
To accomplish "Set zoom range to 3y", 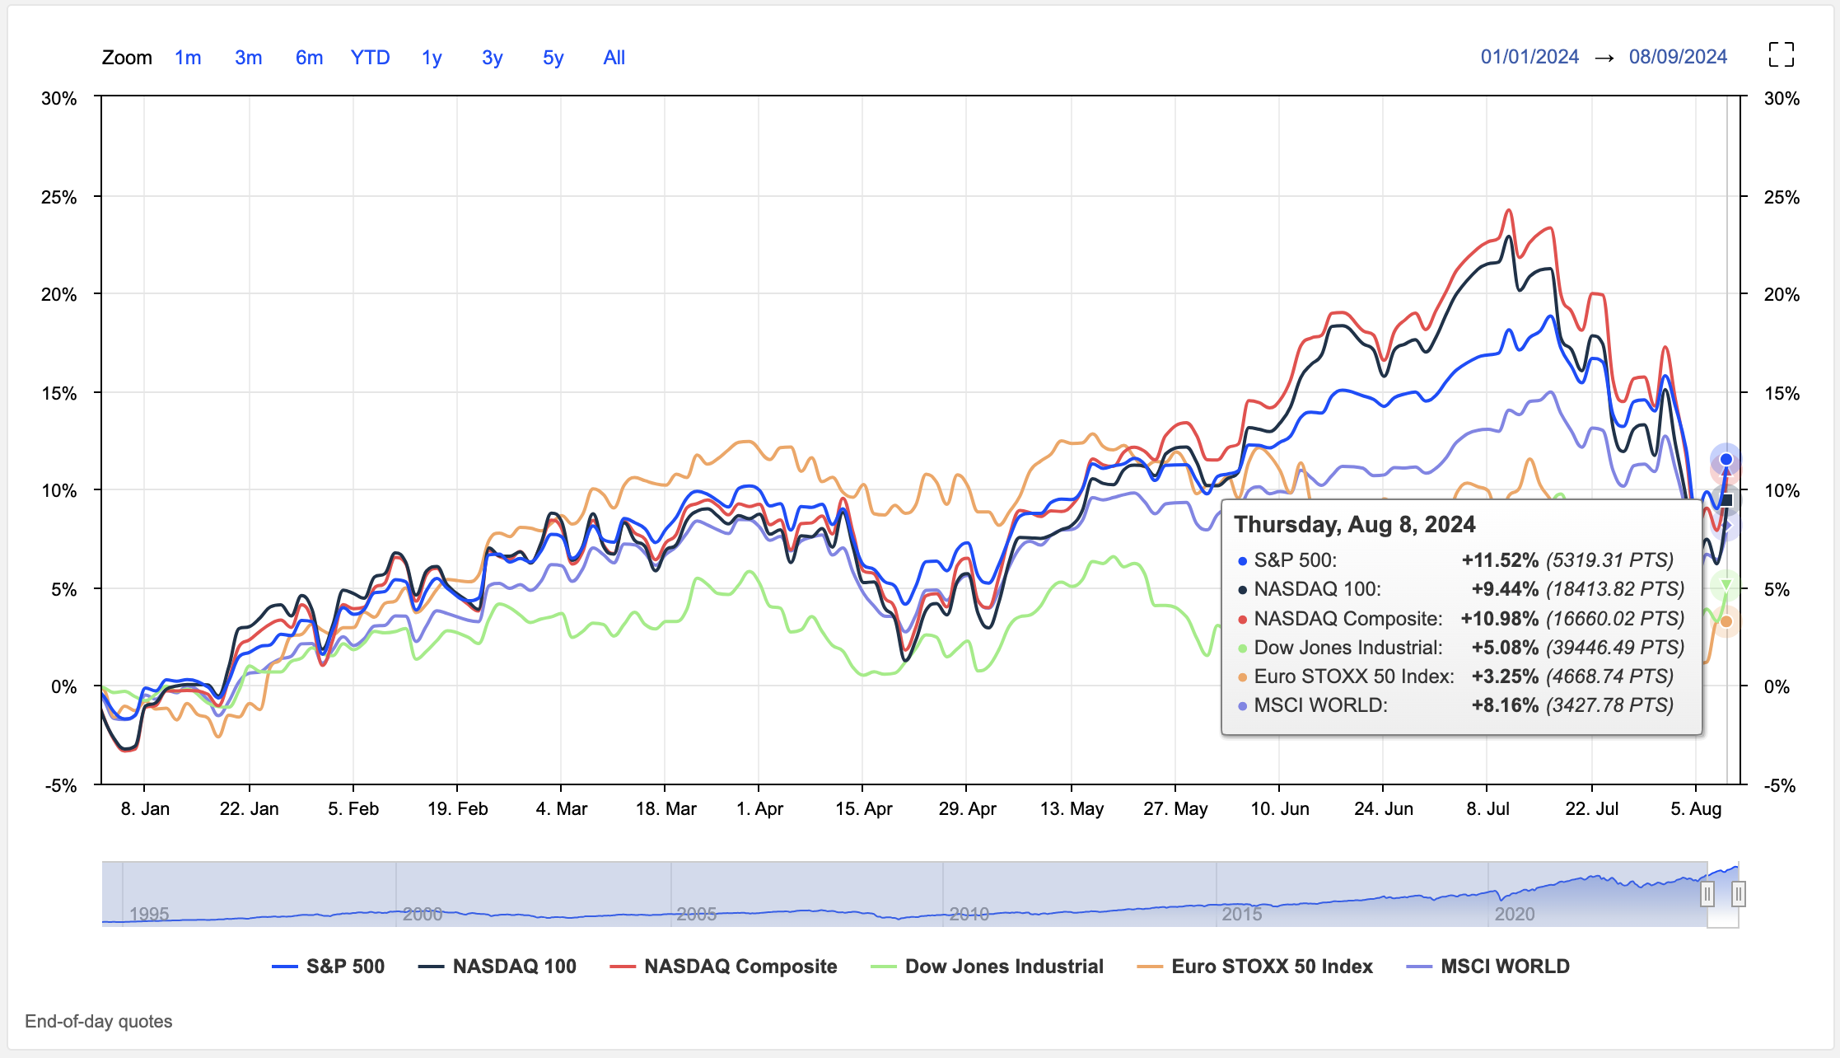I will [492, 58].
